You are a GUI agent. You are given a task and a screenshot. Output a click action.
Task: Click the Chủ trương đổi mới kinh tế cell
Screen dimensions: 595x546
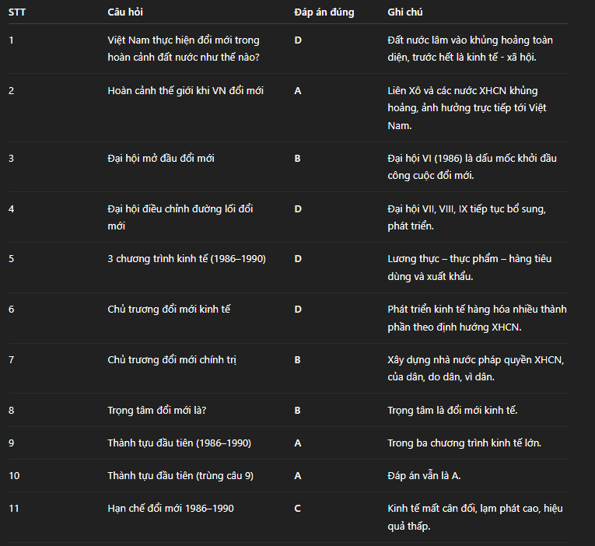(169, 309)
